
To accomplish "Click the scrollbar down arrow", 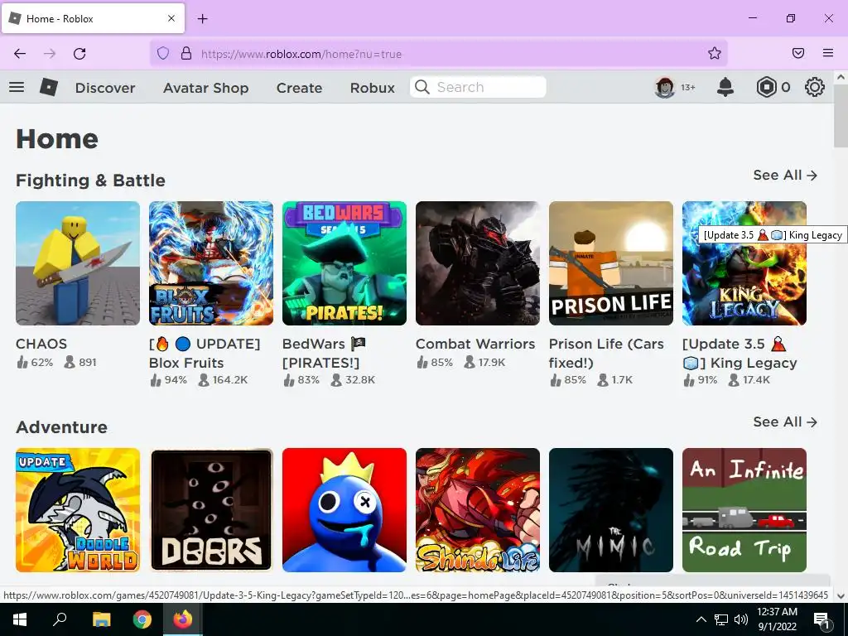I will click(841, 596).
